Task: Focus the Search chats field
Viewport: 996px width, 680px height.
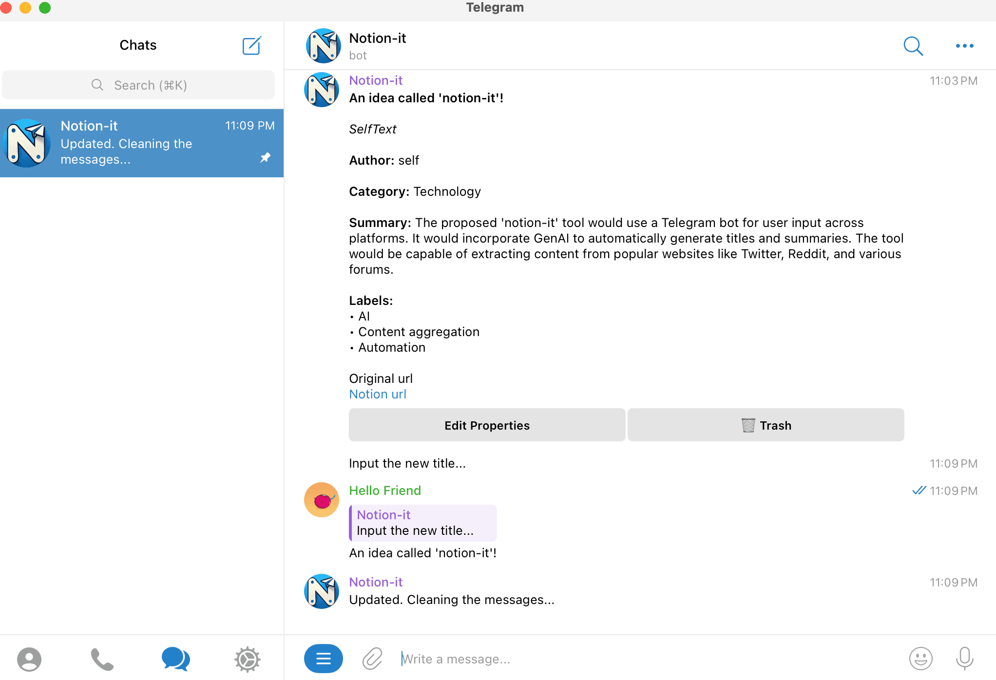Action: point(138,85)
